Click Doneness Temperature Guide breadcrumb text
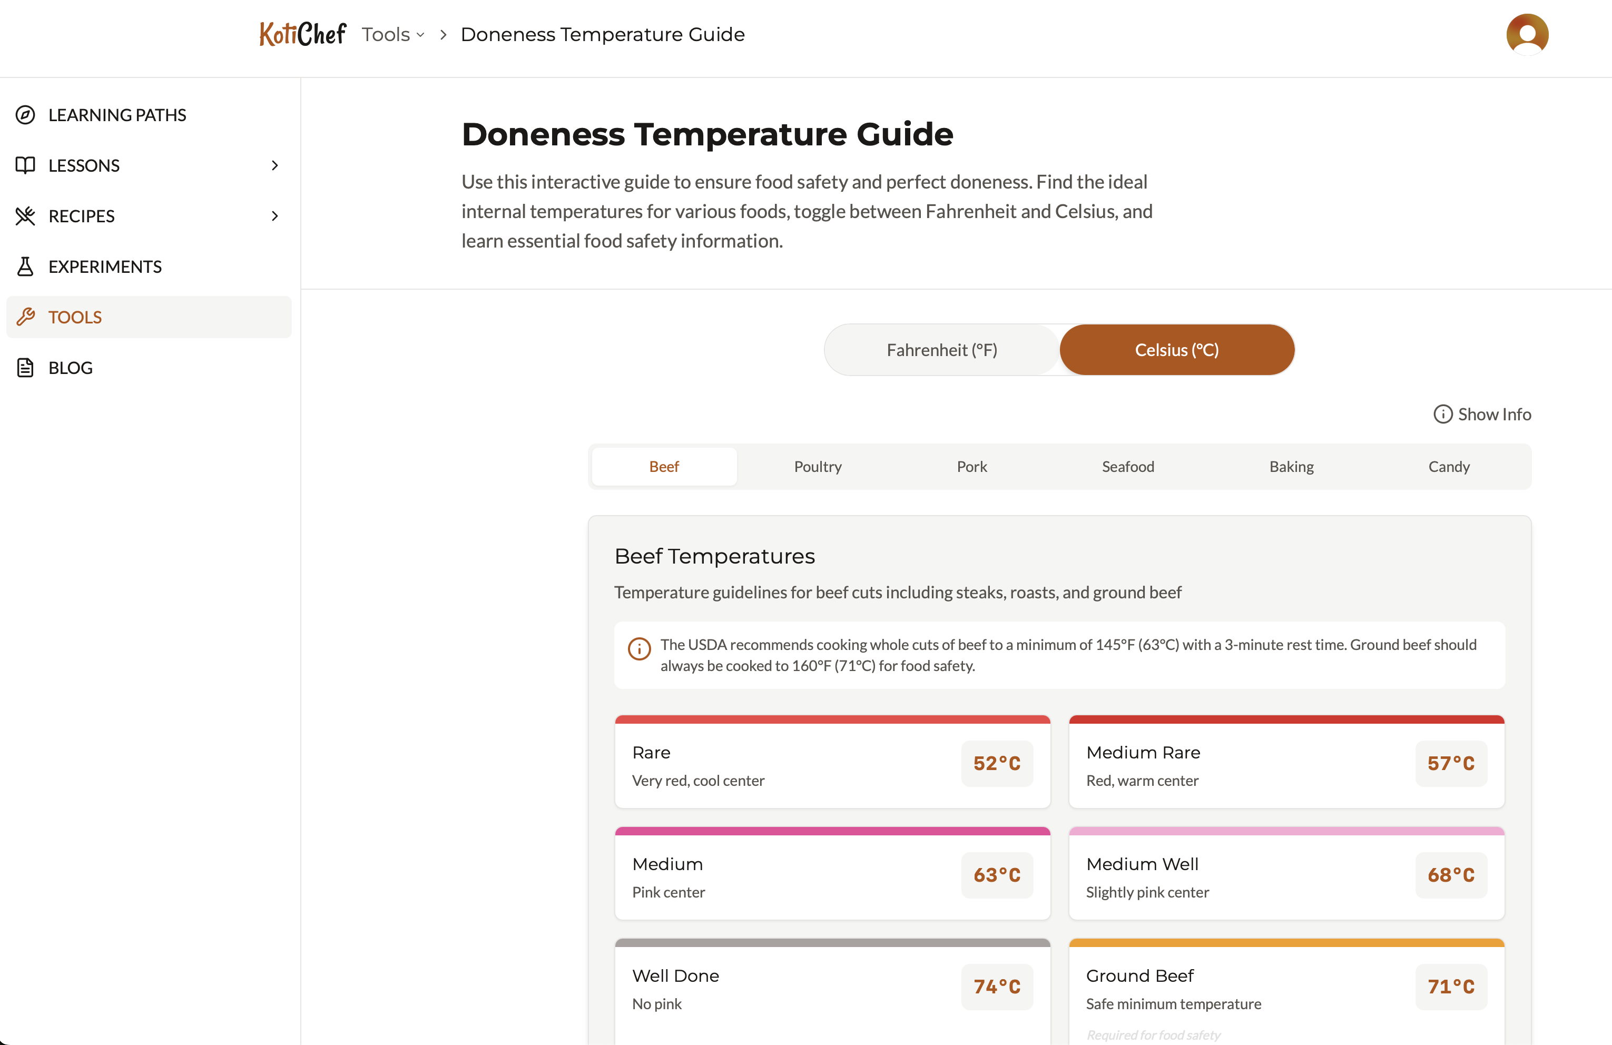 602,35
